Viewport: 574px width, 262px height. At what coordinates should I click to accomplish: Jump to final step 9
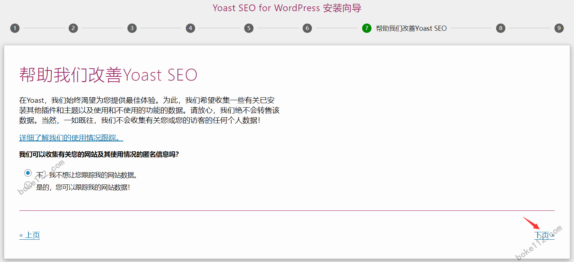[x=559, y=28]
